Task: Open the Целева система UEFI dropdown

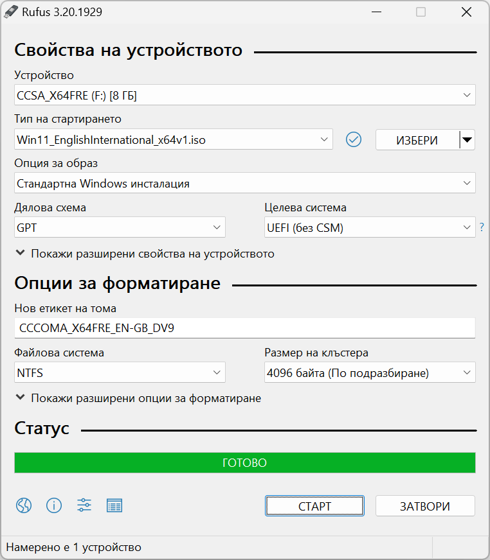Action: 370,227
